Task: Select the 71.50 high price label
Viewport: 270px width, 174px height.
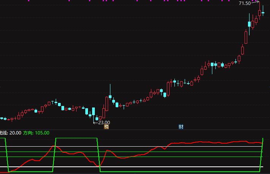Action: 245,3
